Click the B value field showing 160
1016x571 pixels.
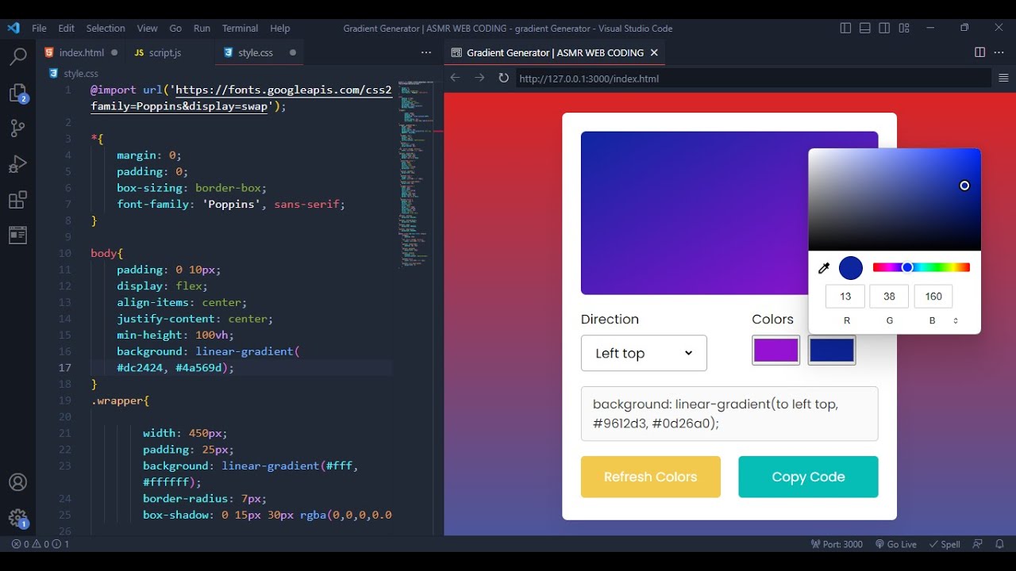933,297
